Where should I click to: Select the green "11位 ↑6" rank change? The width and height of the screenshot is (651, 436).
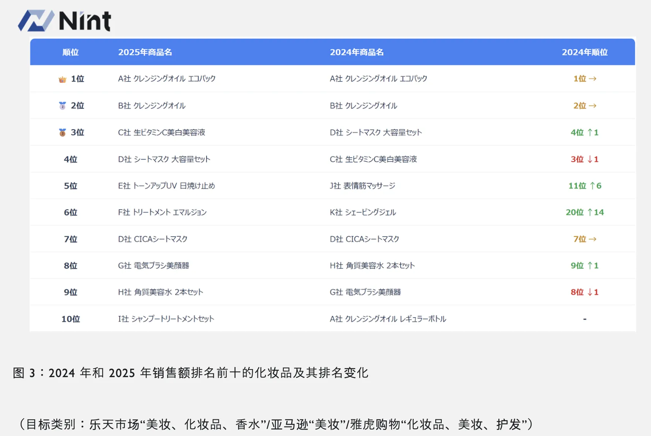585,186
